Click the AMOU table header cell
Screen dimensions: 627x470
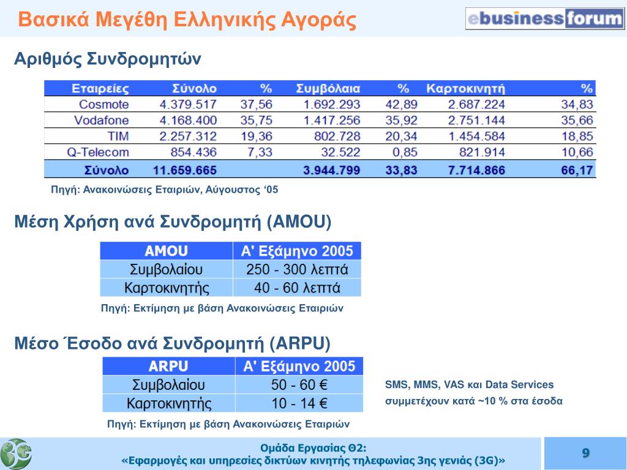click(x=167, y=251)
